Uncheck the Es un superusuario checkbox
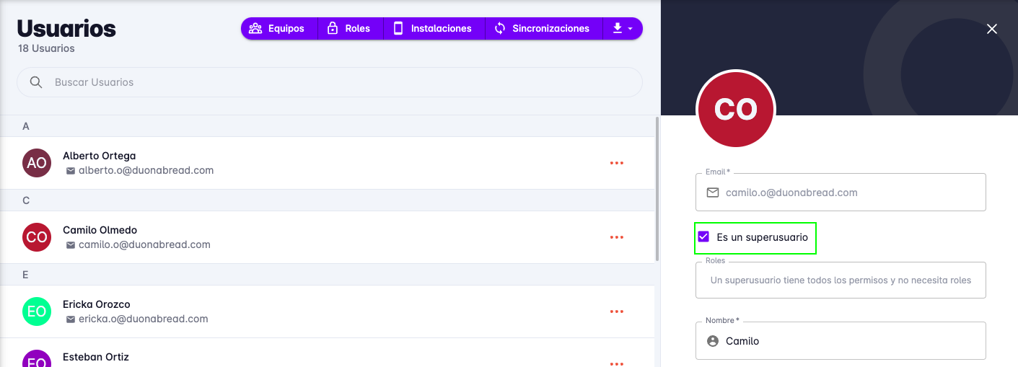The width and height of the screenshot is (1018, 367). coord(703,236)
